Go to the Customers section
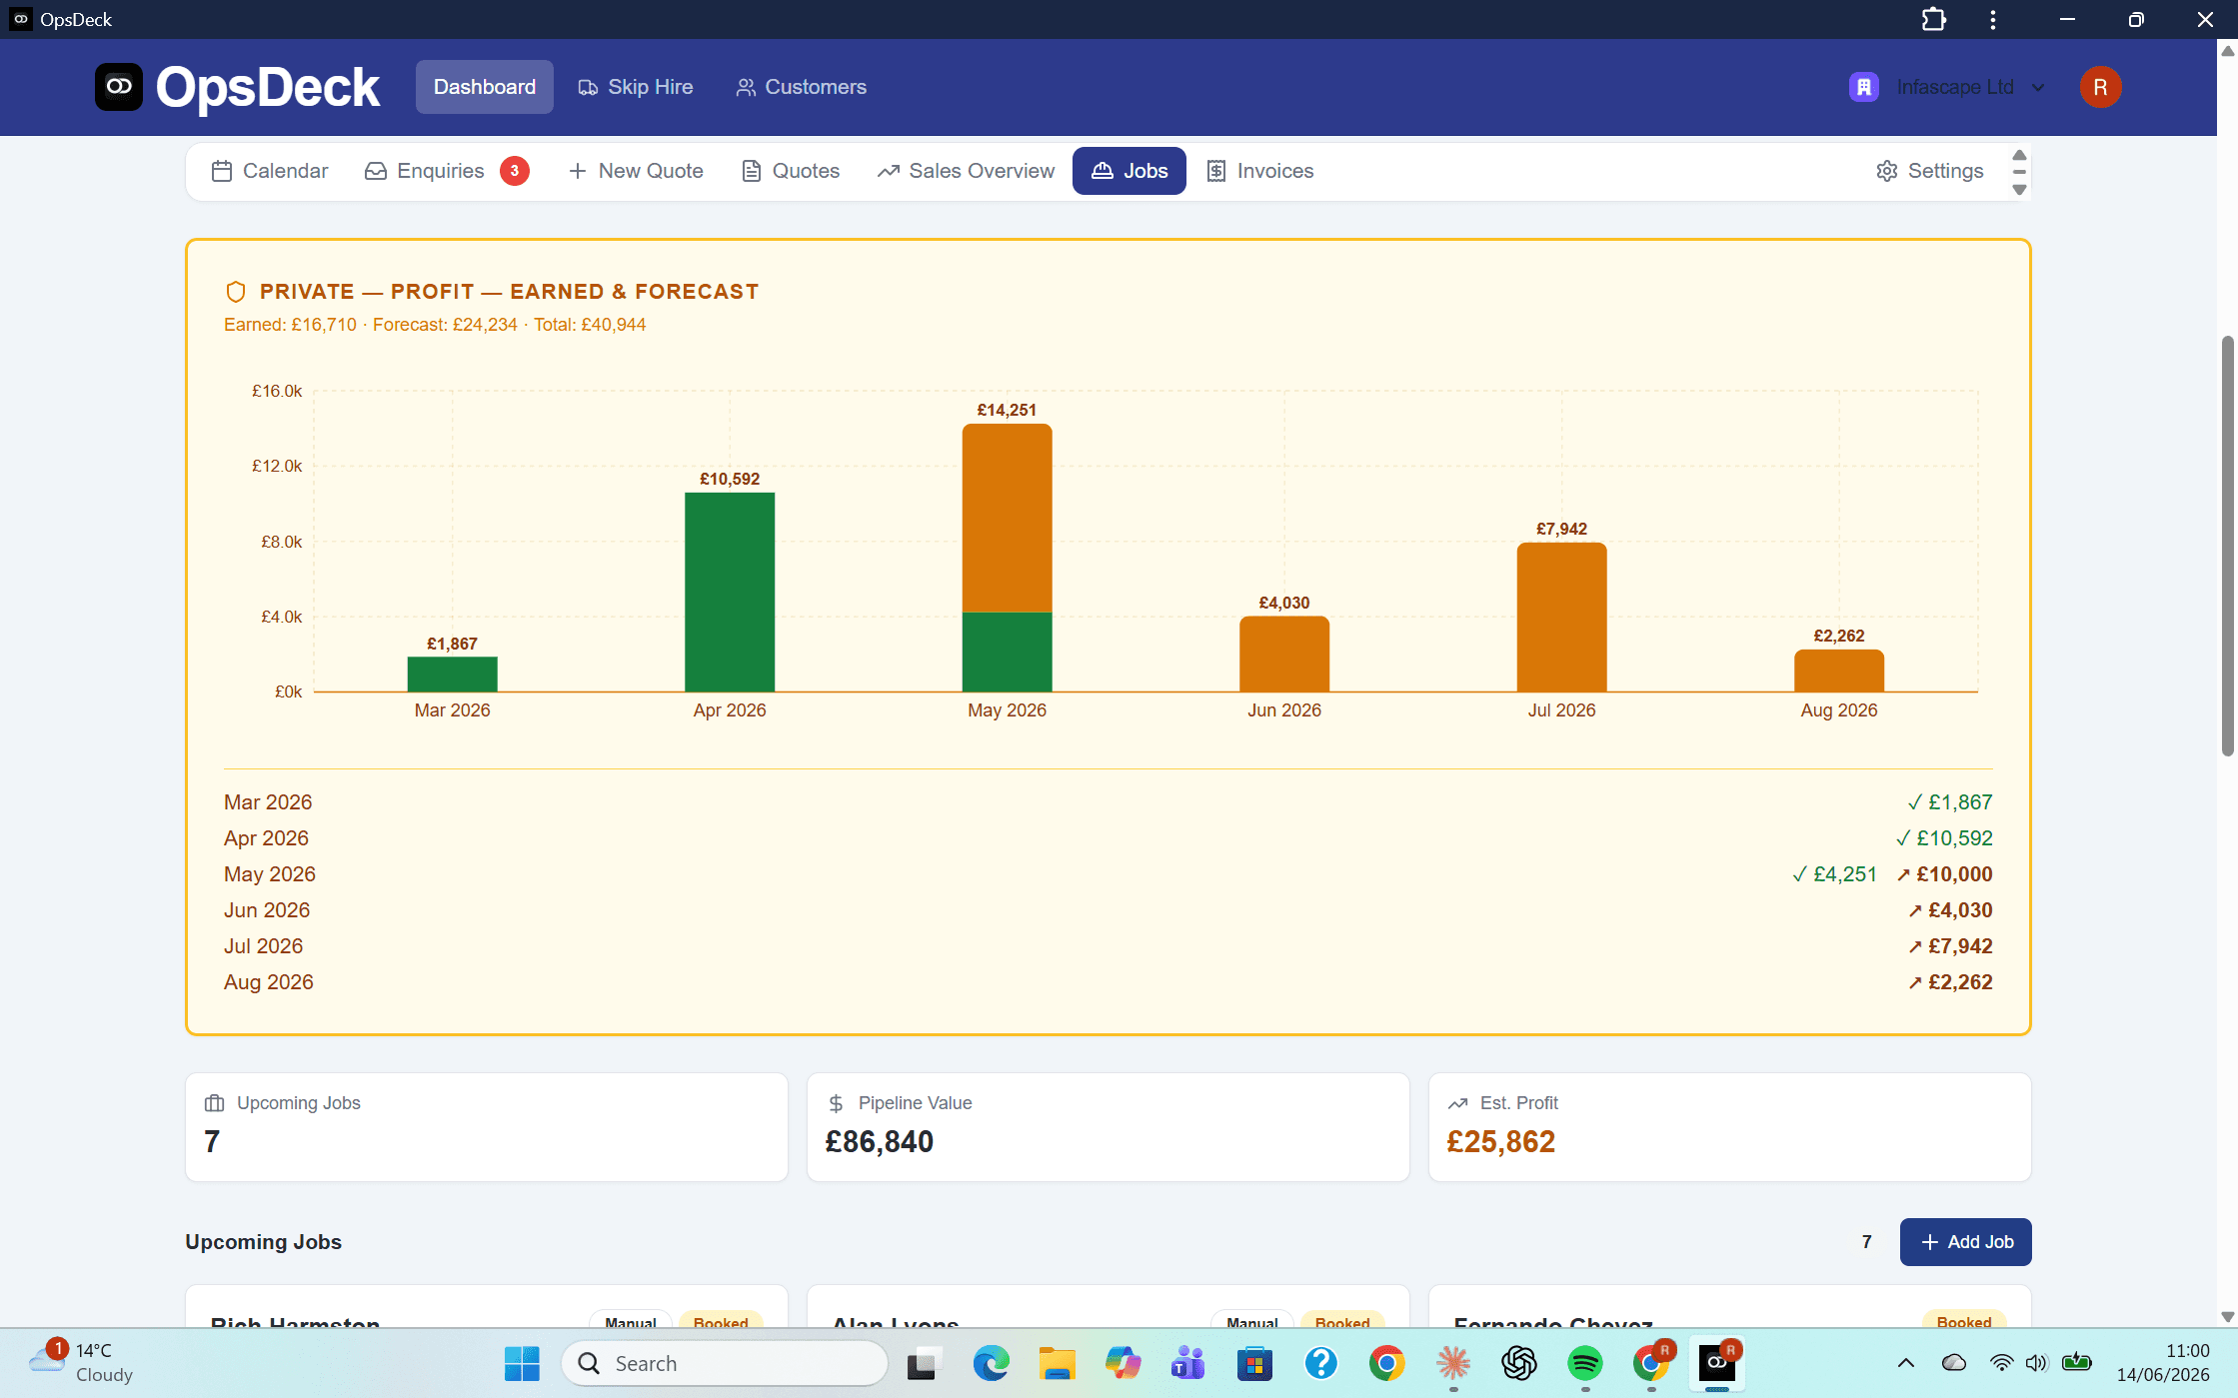This screenshot has width=2238, height=1398. 802,87
